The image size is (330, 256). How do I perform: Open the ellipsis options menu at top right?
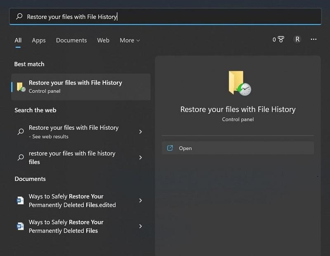pyautogui.click(x=313, y=40)
